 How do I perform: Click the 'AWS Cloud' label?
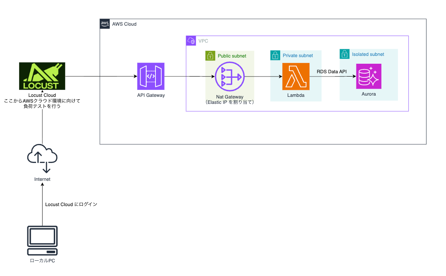point(124,24)
